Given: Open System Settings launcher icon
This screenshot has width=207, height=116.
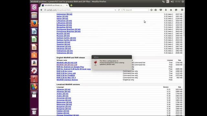Looking at the screenshot, I should (34, 71).
